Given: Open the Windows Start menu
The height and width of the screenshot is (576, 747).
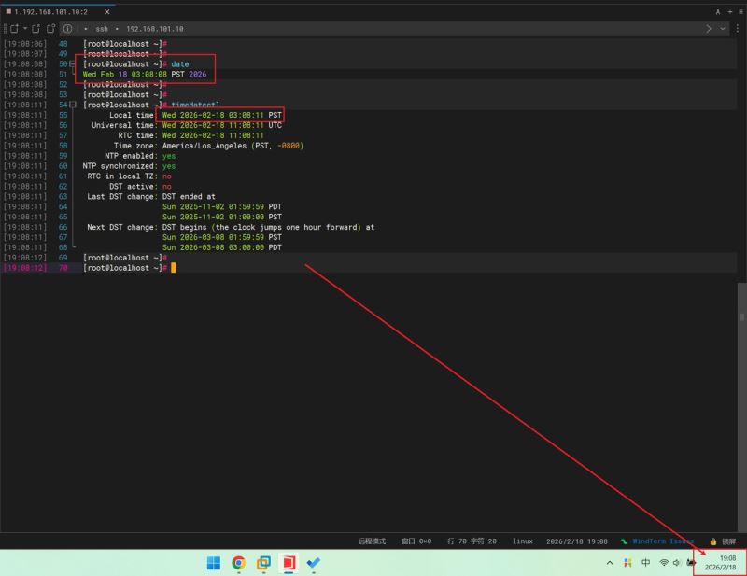Looking at the screenshot, I should (x=214, y=563).
